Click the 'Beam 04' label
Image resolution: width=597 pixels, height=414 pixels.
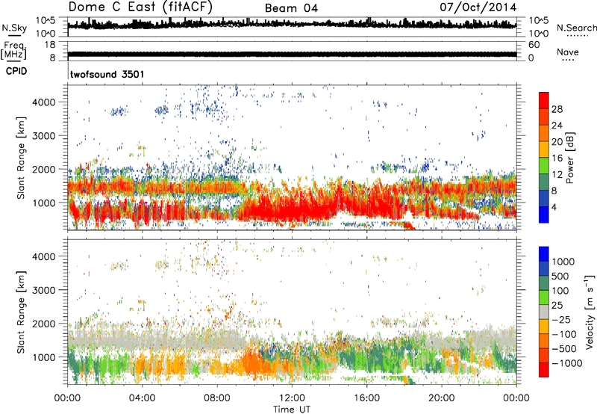[291, 8]
